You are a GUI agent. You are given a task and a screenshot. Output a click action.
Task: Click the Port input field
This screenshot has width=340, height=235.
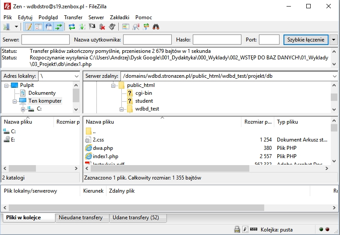tap(269, 40)
